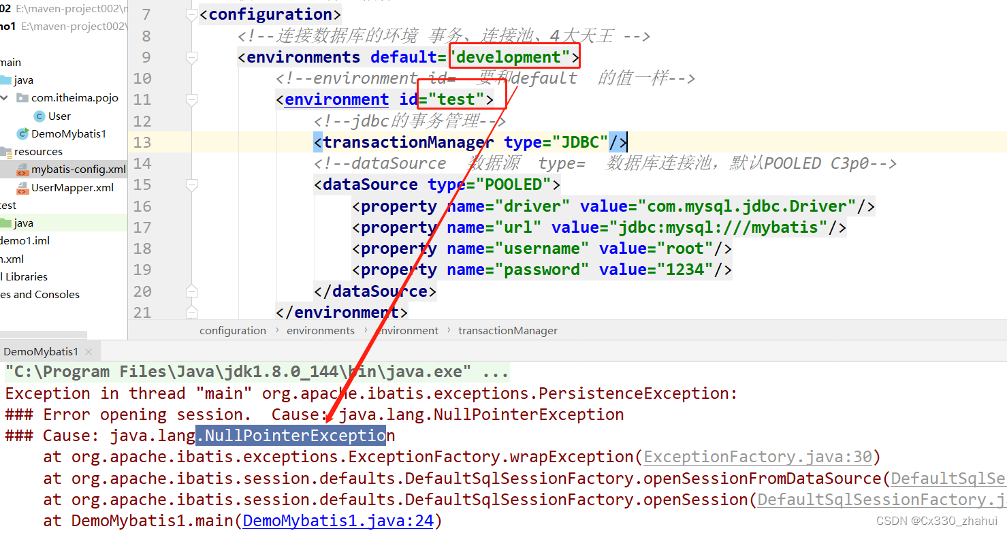This screenshot has width=1007, height=533.
Task: Click the 'jdbc的事务管理' comment on line 12
Action: [x=410, y=121]
